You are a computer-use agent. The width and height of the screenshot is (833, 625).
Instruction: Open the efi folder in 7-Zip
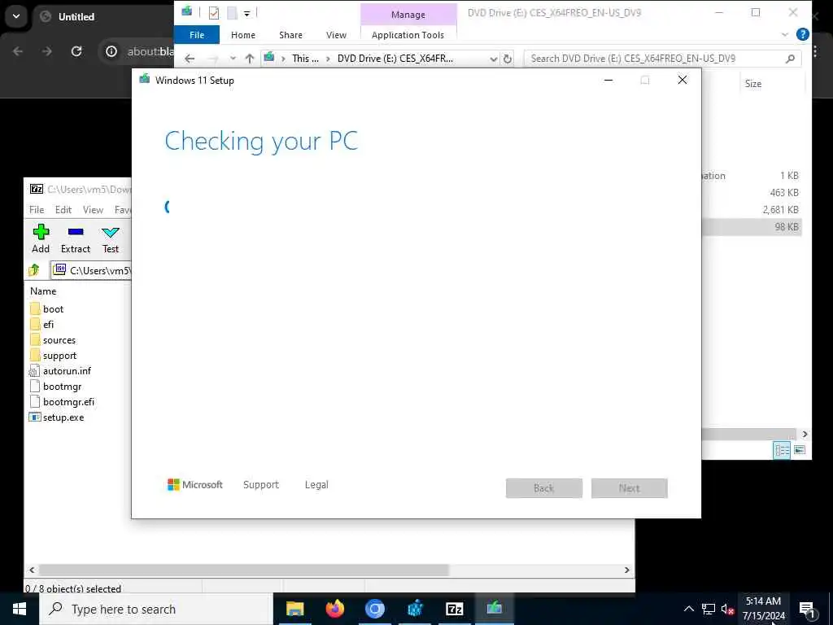42,324
